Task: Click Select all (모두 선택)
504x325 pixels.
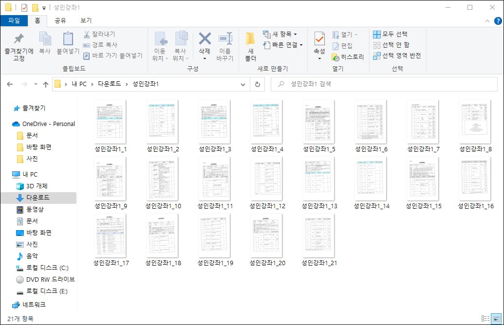Action: (390, 34)
